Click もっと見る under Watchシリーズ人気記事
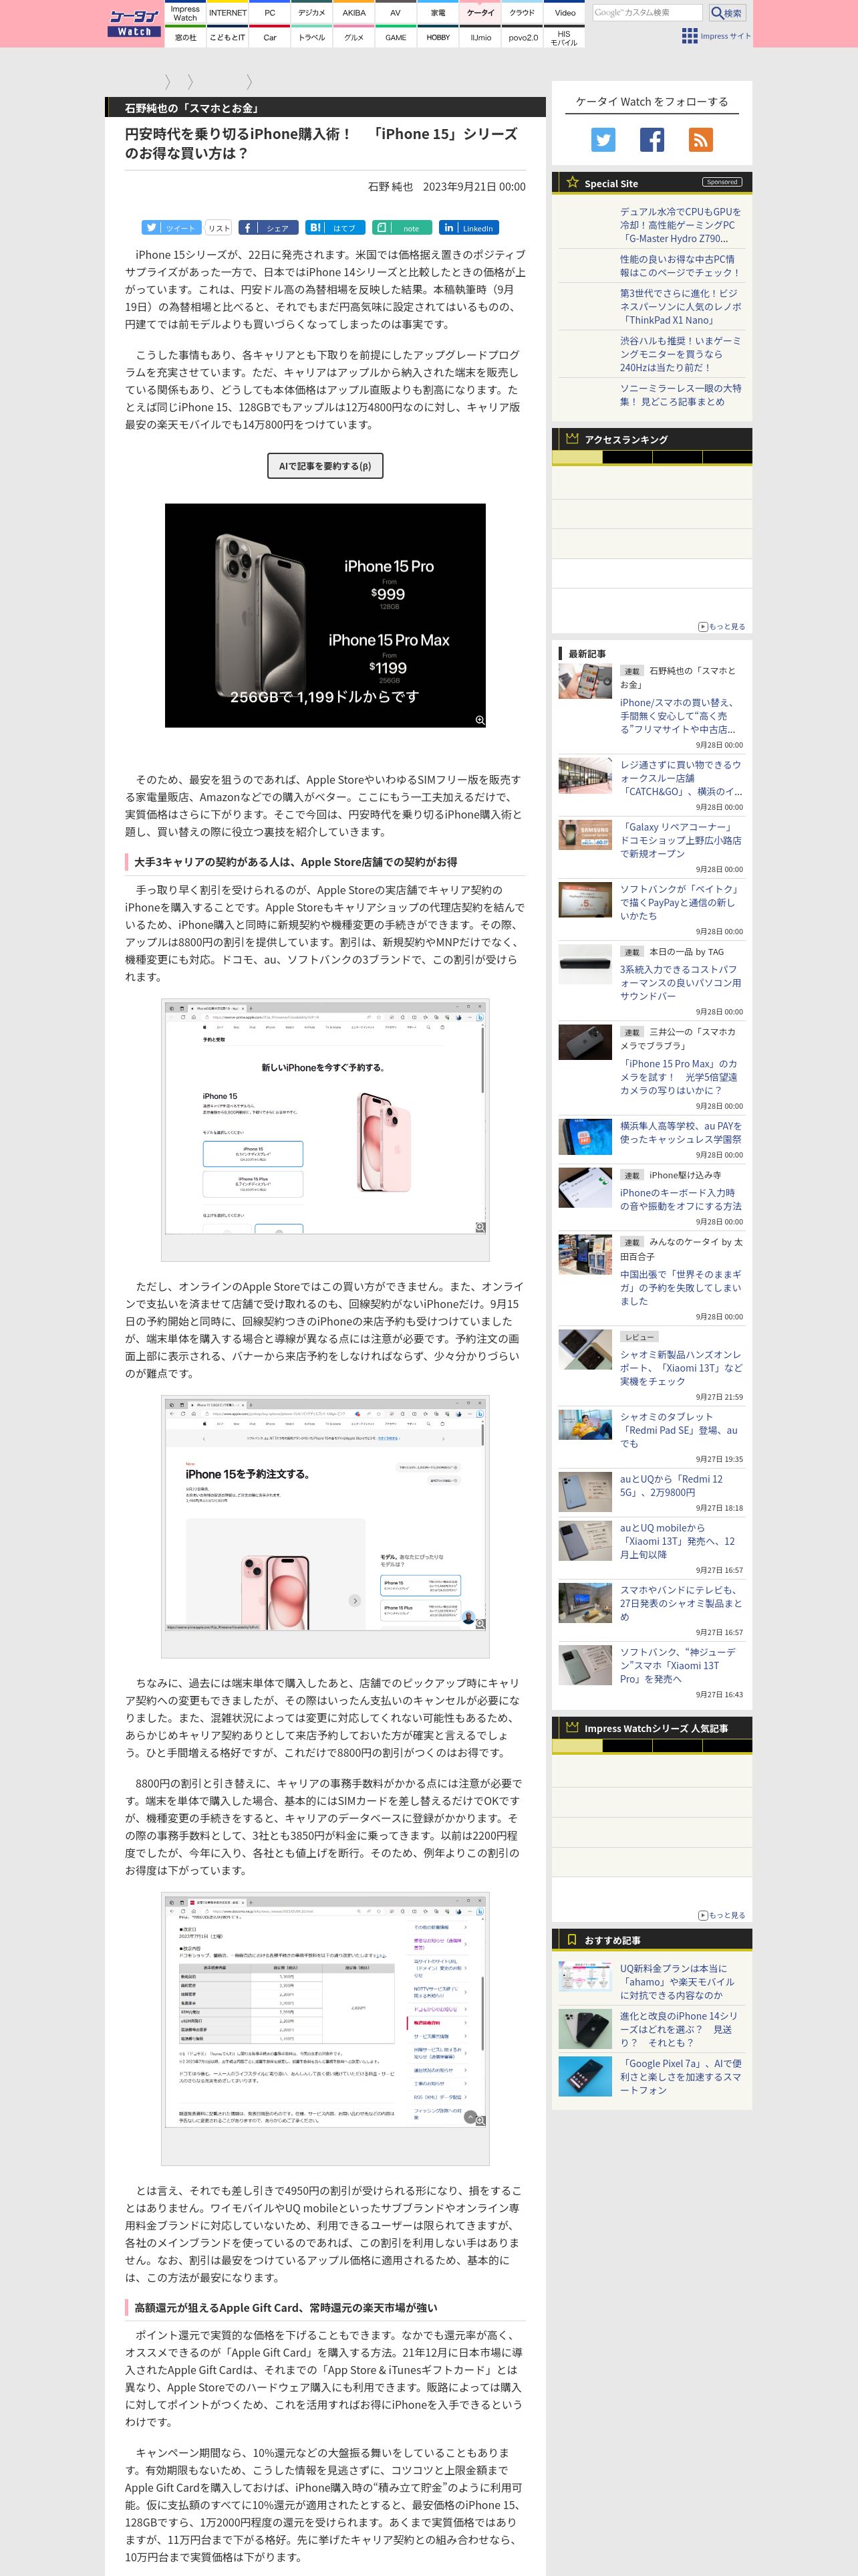 721,1916
